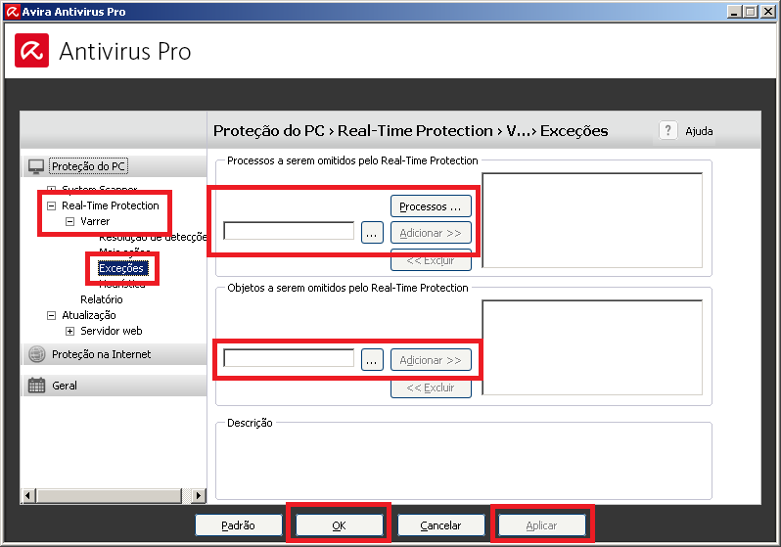Click the Padrão button
This screenshot has width=781, height=547.
tap(239, 525)
